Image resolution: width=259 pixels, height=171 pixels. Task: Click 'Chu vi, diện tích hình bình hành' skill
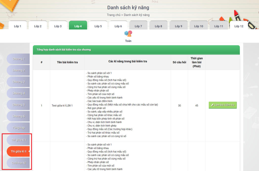click(104, 122)
